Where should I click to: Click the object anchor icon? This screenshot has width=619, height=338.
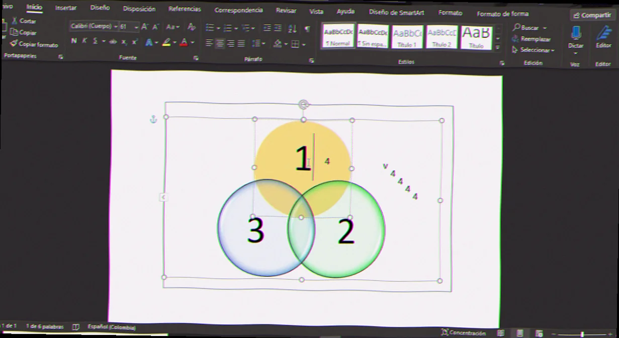coord(154,120)
